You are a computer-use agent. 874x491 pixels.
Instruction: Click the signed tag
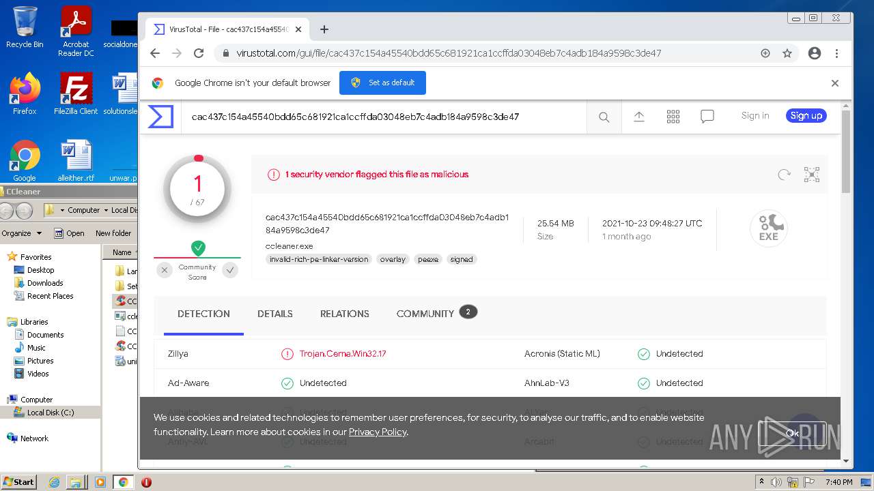click(x=462, y=259)
